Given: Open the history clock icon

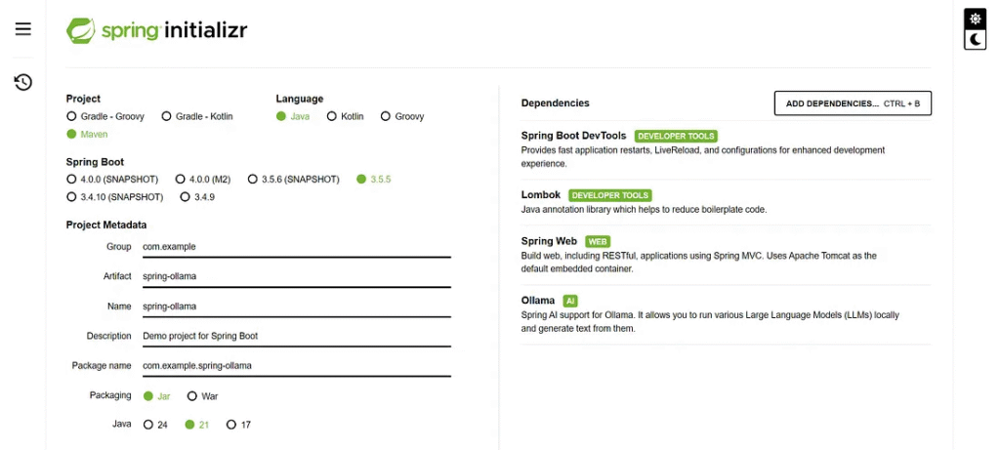Looking at the screenshot, I should (23, 82).
